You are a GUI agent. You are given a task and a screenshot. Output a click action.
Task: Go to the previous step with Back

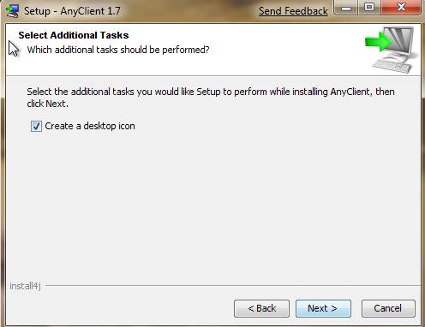[x=261, y=308]
